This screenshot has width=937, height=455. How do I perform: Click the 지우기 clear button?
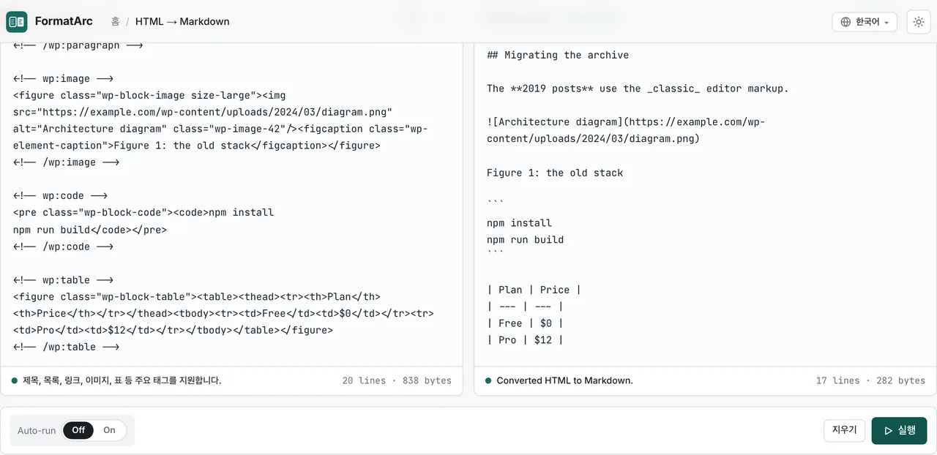coord(844,430)
